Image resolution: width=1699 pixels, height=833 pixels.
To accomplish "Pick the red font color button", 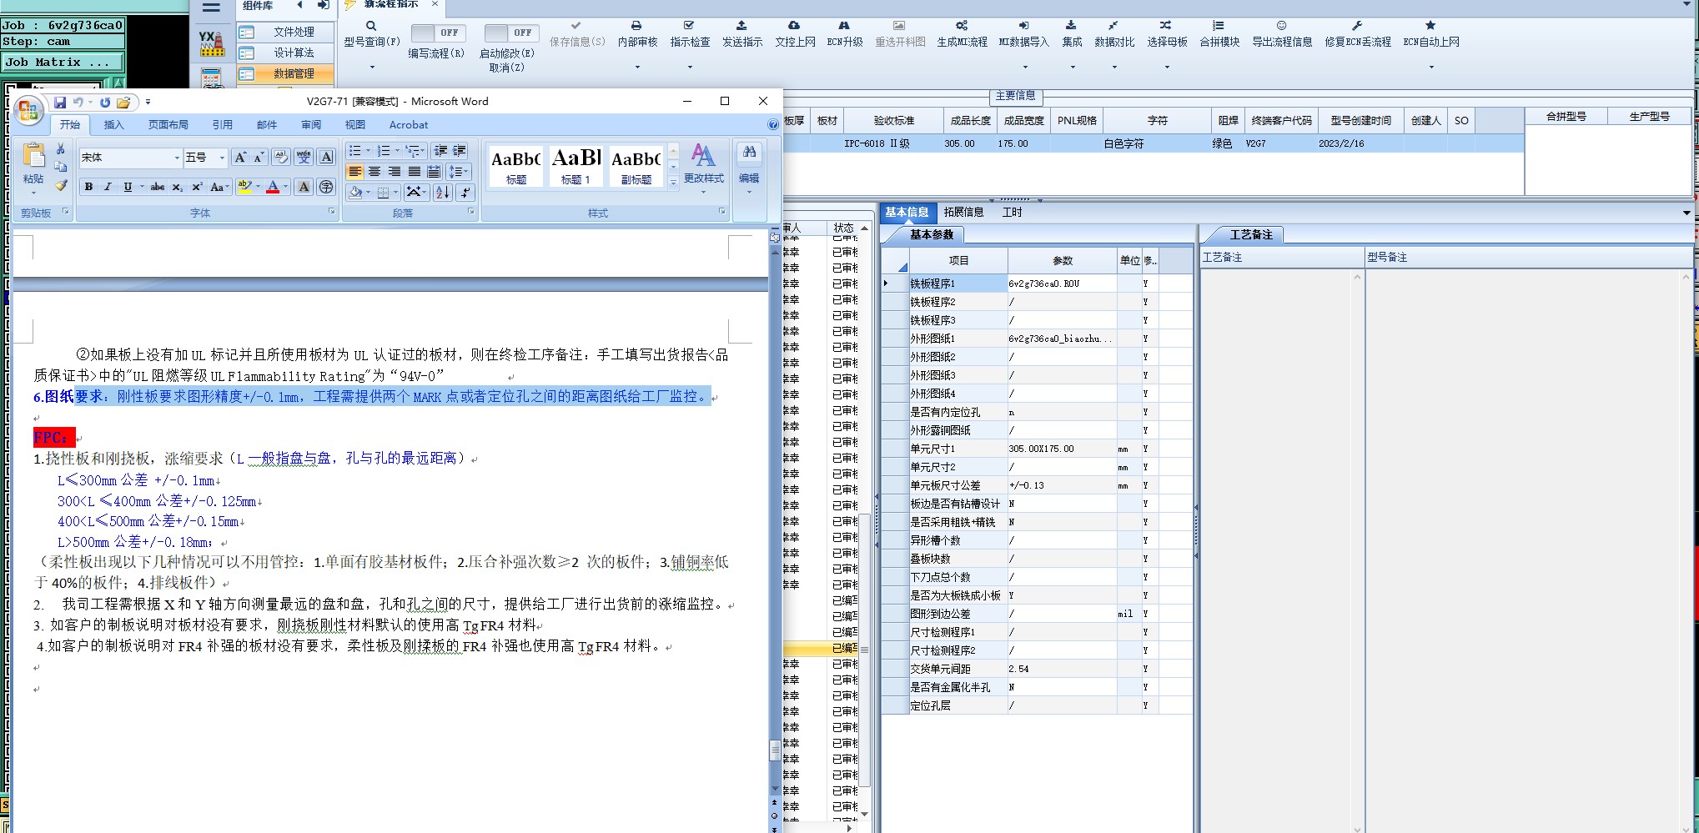I will 273,187.
